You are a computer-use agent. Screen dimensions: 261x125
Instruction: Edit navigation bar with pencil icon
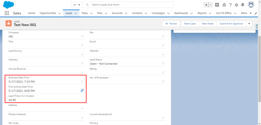point(256,13)
